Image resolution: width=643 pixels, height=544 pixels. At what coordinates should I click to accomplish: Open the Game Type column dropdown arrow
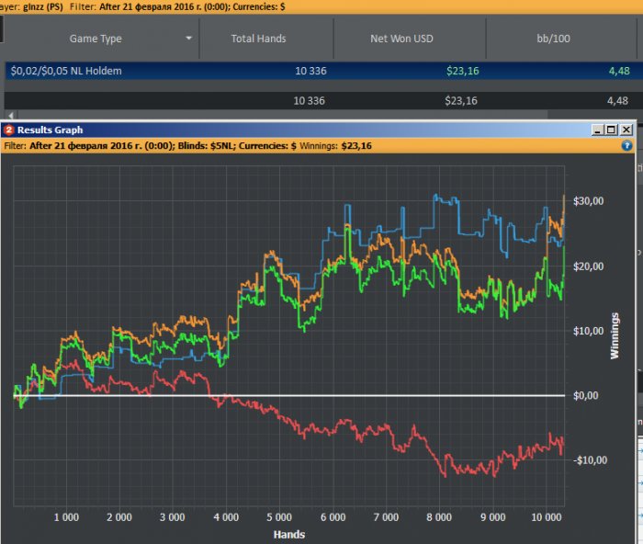[189, 39]
